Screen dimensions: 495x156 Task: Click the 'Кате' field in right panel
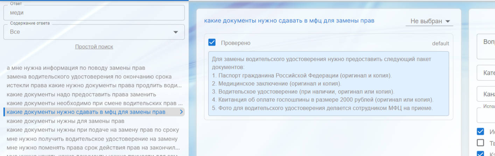pos(487,73)
